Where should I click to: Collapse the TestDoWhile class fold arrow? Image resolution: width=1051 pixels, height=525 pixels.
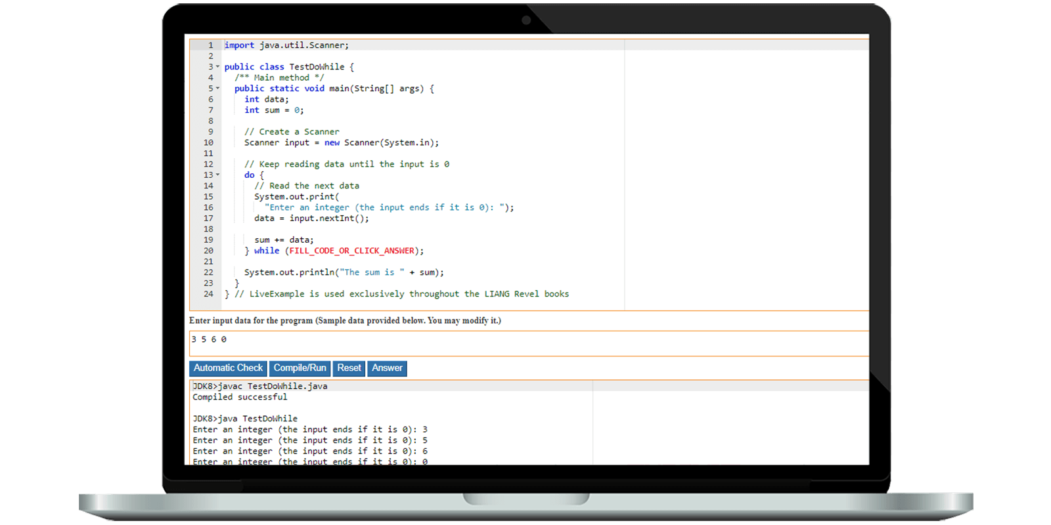(x=218, y=67)
